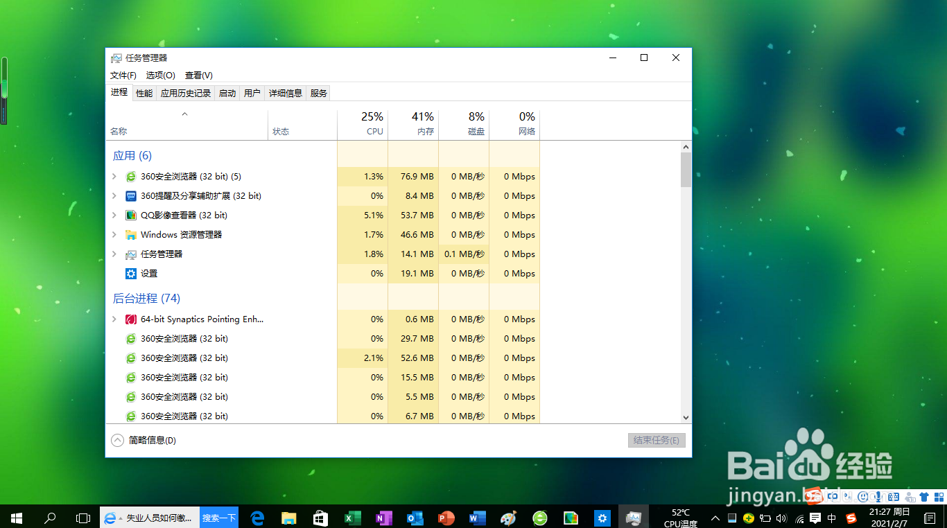Open Microsoft Store from taskbar
This screenshot has width=947, height=528.
pos(320,518)
